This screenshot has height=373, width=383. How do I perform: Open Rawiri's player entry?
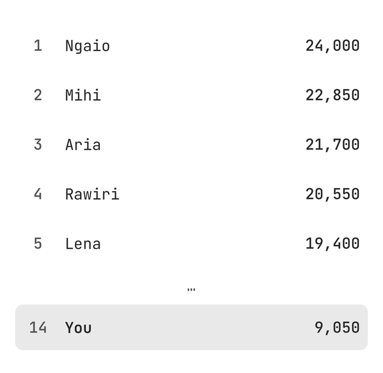(x=191, y=194)
